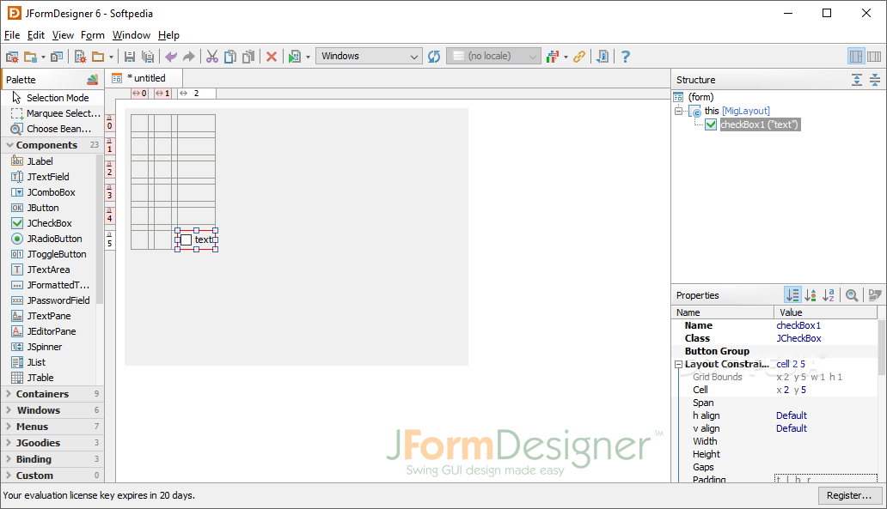This screenshot has height=509, width=887.
Task: Click the bindings chain link icon
Action: (x=579, y=57)
